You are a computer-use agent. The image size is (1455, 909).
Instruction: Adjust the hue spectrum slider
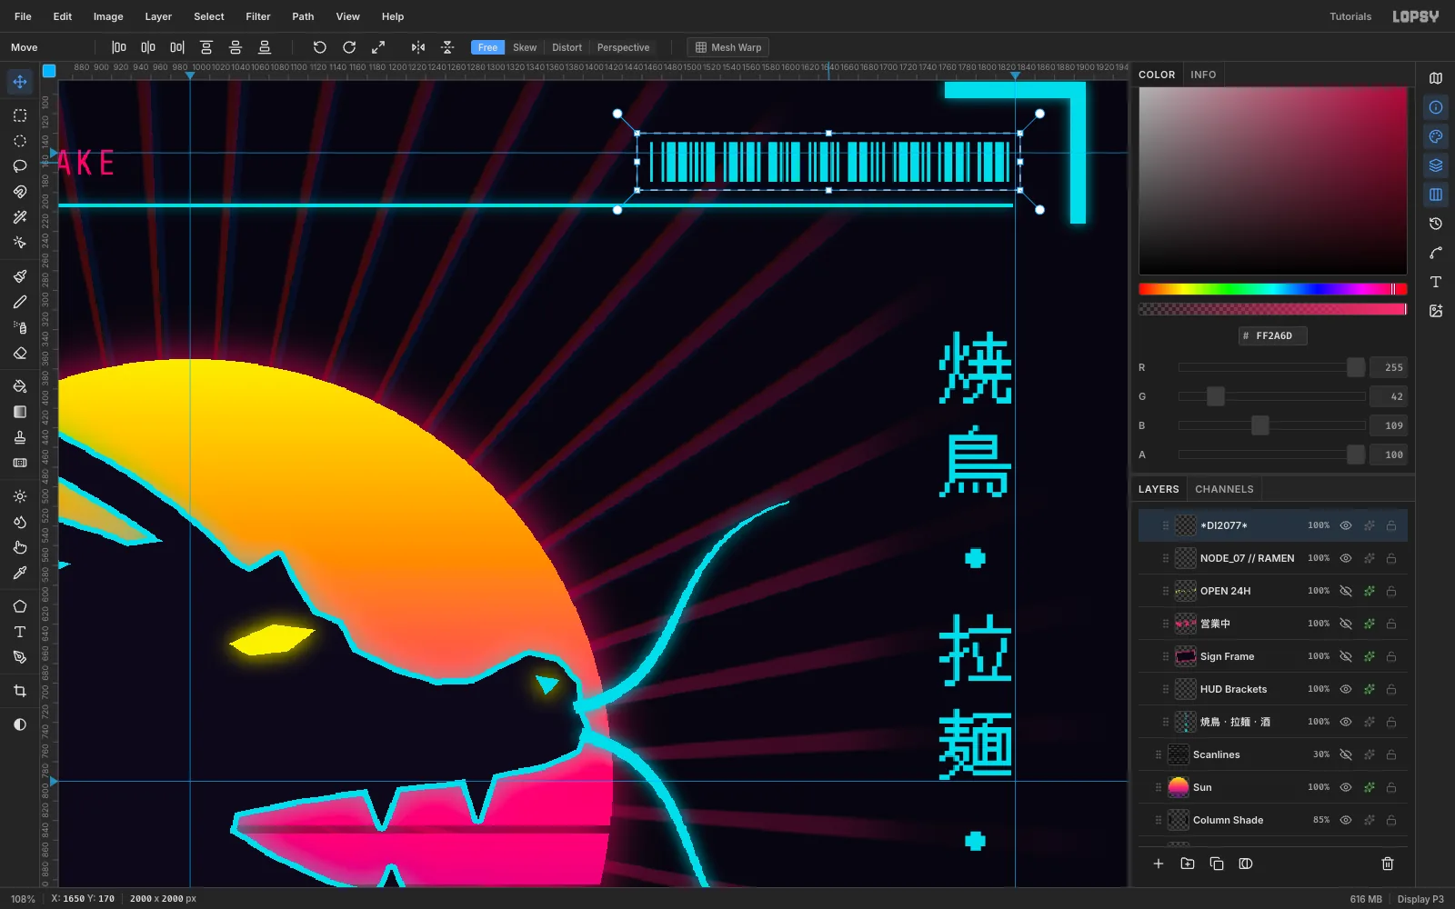pyautogui.click(x=1273, y=289)
